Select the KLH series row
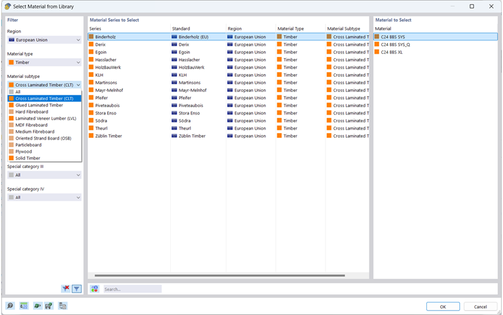This screenshot has height=315, width=503. (x=228, y=75)
